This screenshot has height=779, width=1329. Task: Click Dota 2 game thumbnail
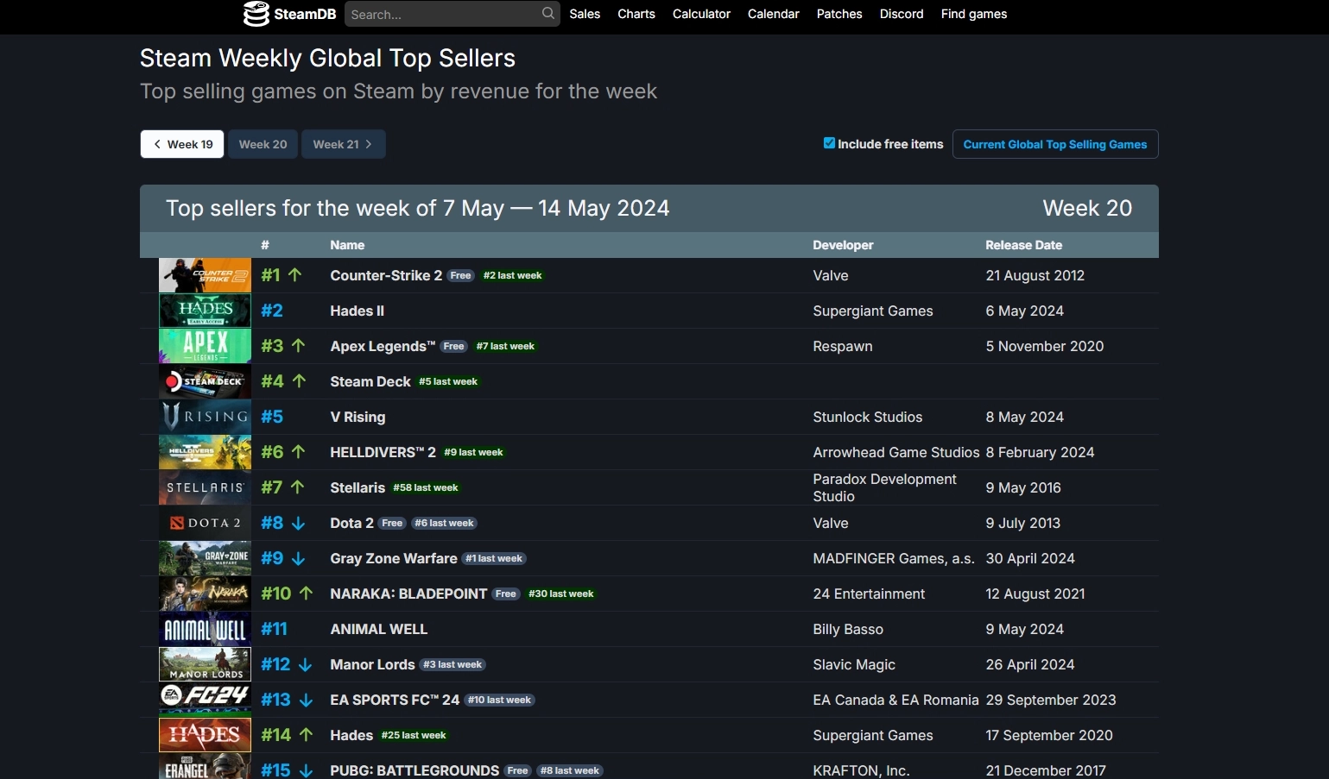[205, 523]
